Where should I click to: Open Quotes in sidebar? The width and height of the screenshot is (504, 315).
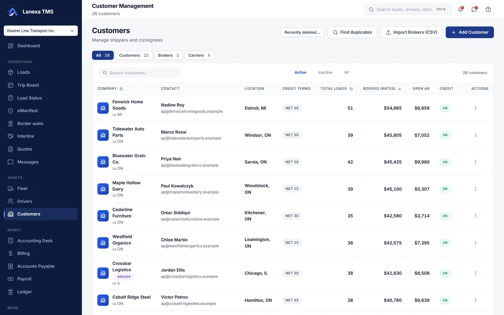pos(41,149)
